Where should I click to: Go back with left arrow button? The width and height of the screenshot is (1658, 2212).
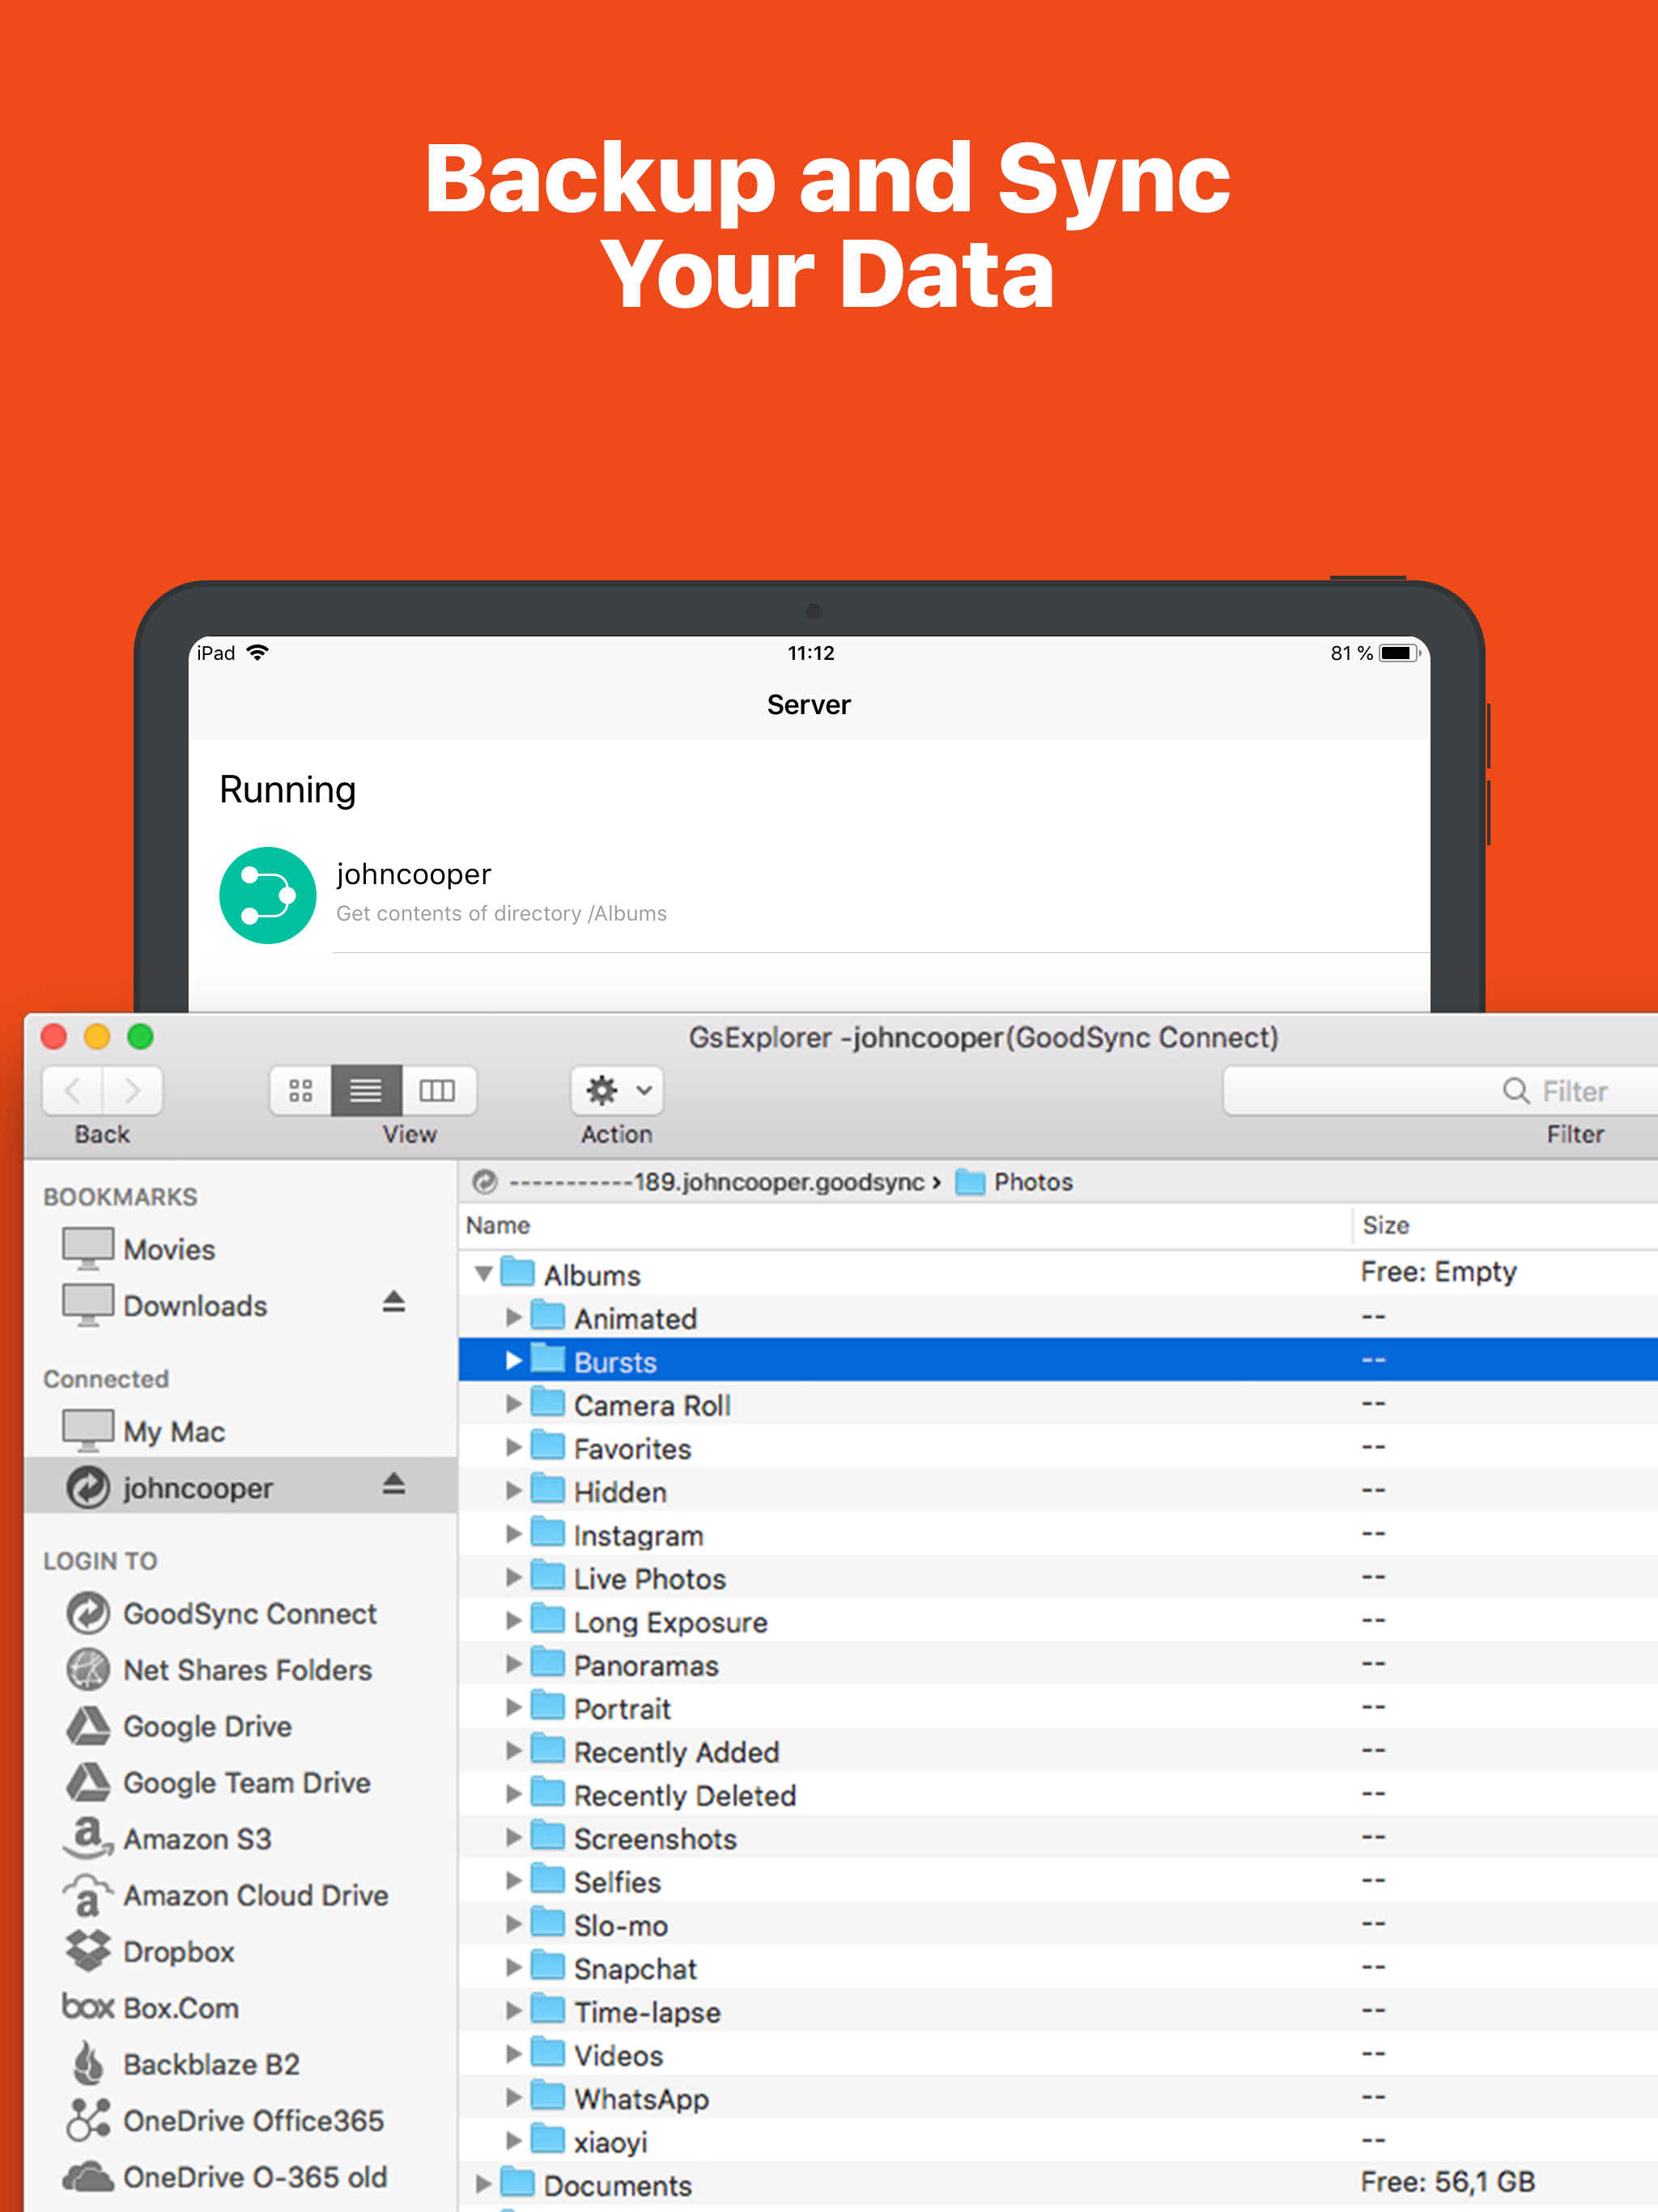(72, 1090)
